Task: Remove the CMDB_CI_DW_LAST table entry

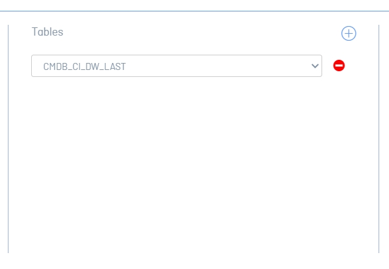Action: coord(339,66)
